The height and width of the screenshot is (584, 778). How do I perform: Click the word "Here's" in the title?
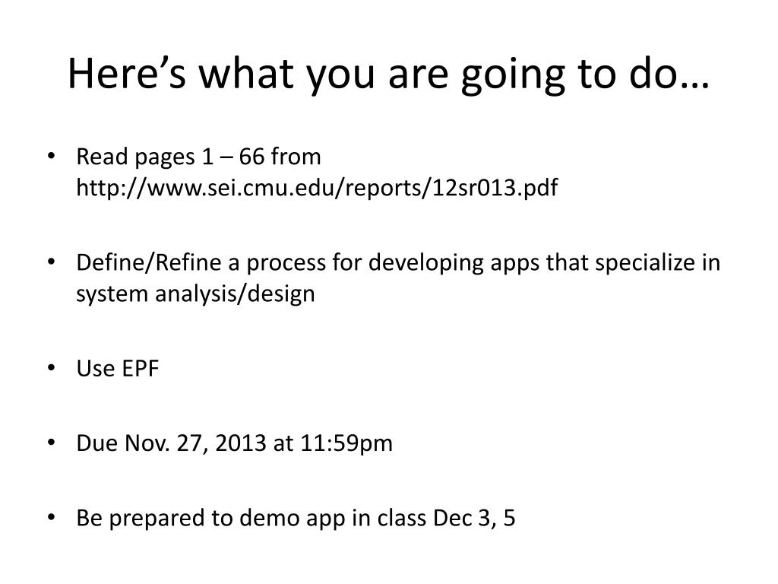[x=127, y=74]
